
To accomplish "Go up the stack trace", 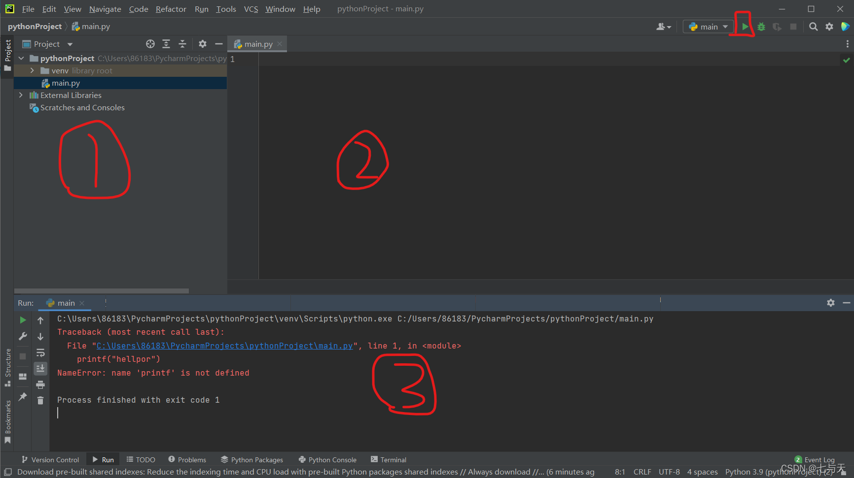I will (40, 320).
